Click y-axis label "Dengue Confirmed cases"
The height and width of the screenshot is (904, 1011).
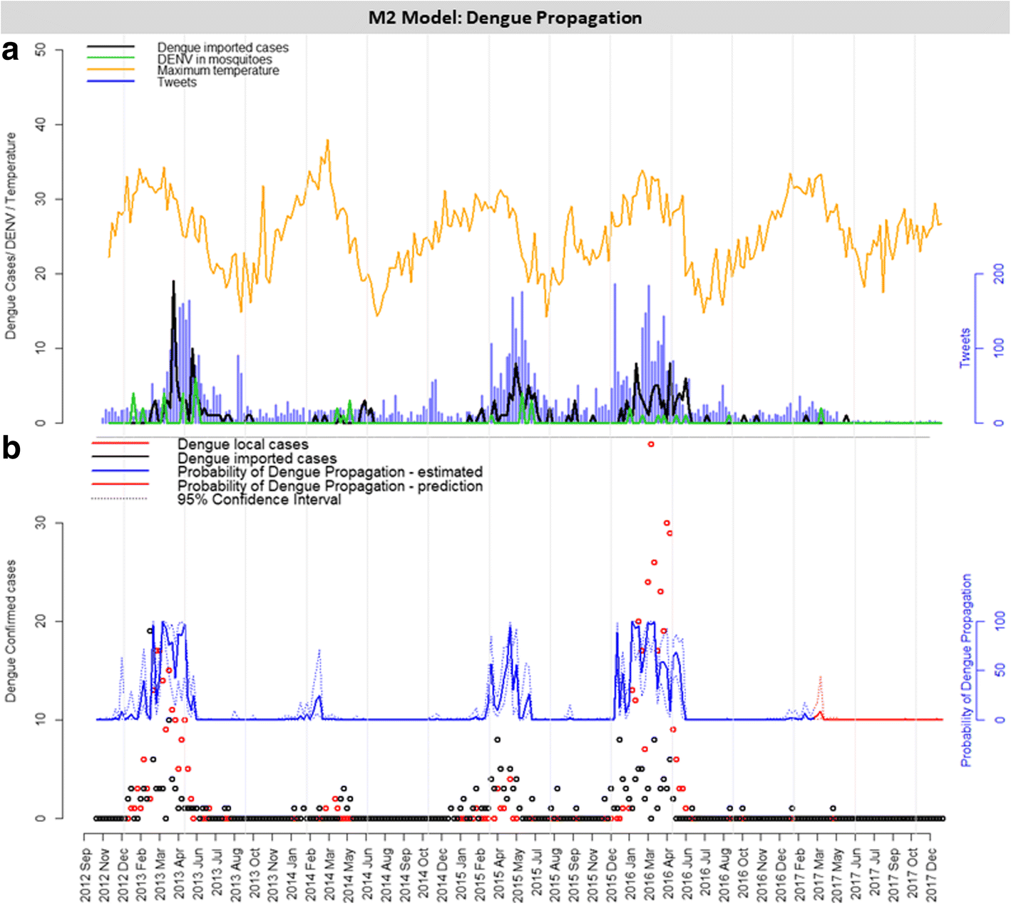click(11, 631)
